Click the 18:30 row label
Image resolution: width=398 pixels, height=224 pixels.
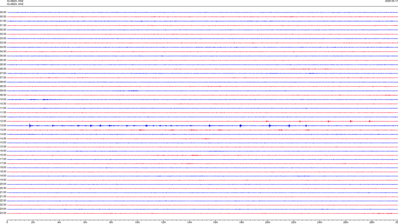click(3, 172)
